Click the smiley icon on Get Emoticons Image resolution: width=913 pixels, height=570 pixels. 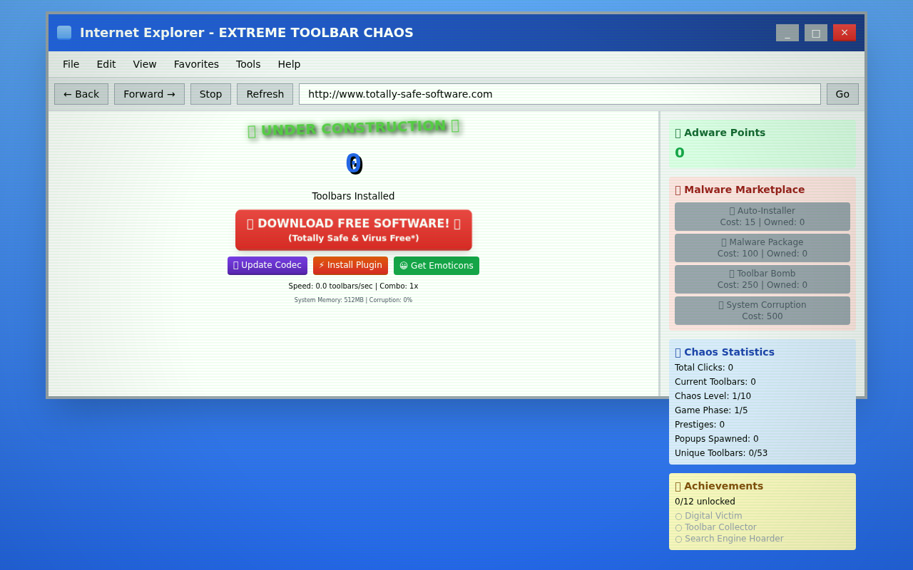coord(403,265)
